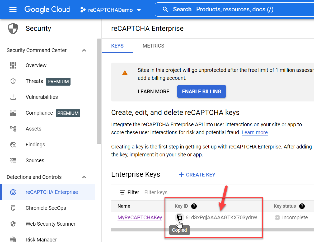Open the Threats page
The height and width of the screenshot is (242, 314).
(34, 81)
